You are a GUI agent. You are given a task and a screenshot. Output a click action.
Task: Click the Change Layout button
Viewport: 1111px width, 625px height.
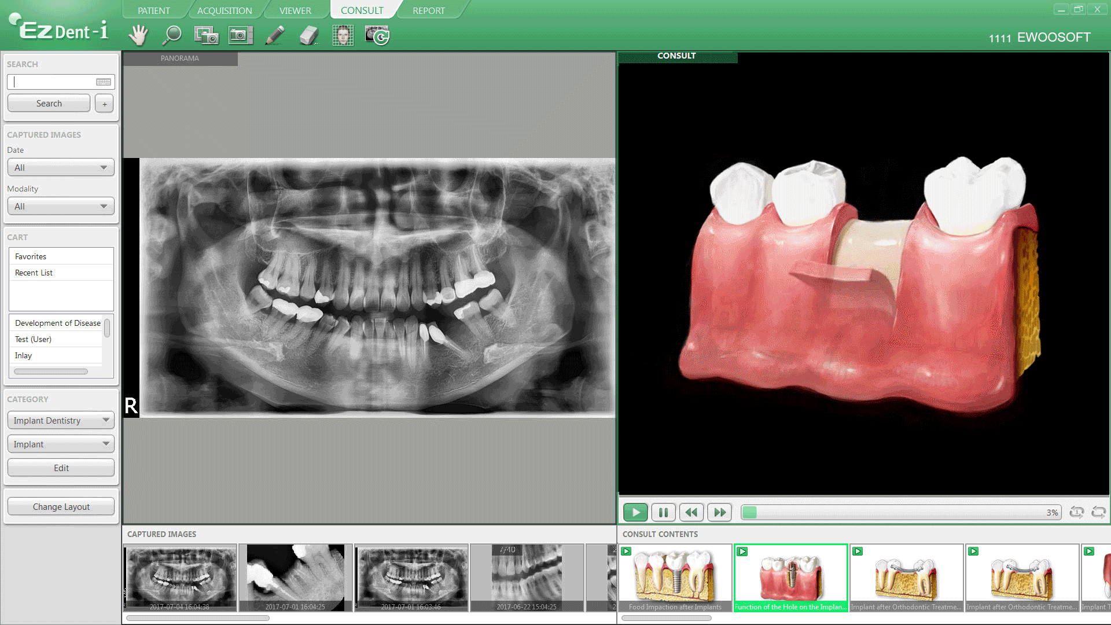[61, 507]
